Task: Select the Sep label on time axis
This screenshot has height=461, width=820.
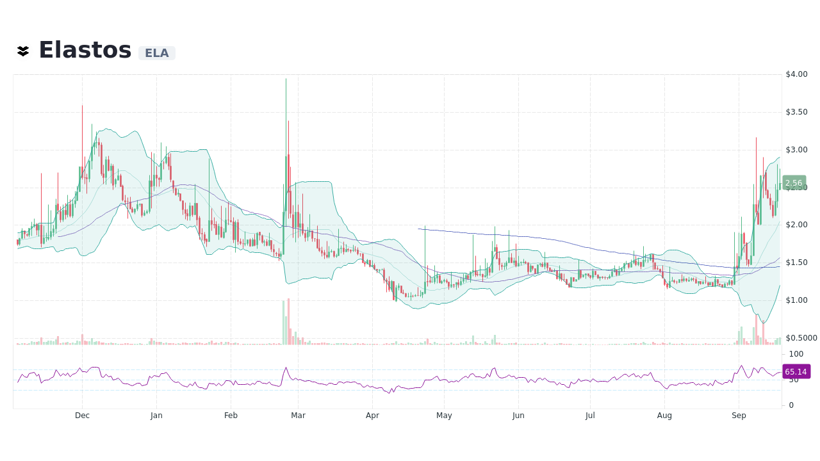Action: [x=739, y=416]
